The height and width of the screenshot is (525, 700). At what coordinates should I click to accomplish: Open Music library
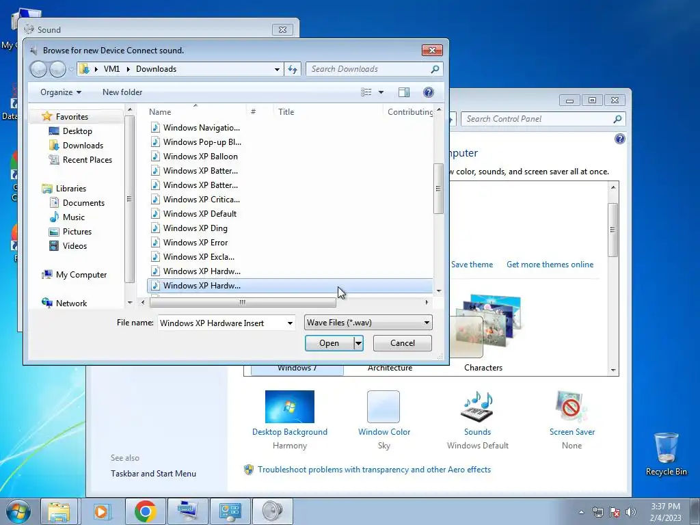click(x=74, y=217)
